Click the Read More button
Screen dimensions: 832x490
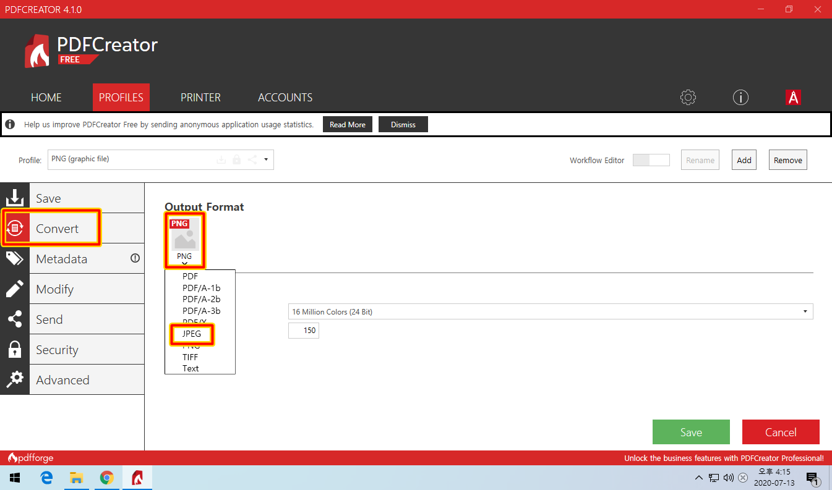348,124
